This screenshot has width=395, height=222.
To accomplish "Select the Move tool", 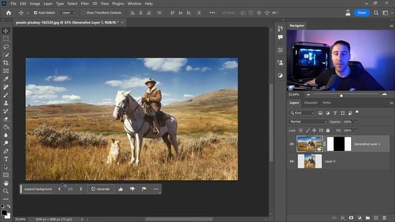I will pos(6,31).
